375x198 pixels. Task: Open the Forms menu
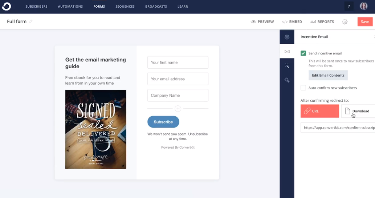99,7
